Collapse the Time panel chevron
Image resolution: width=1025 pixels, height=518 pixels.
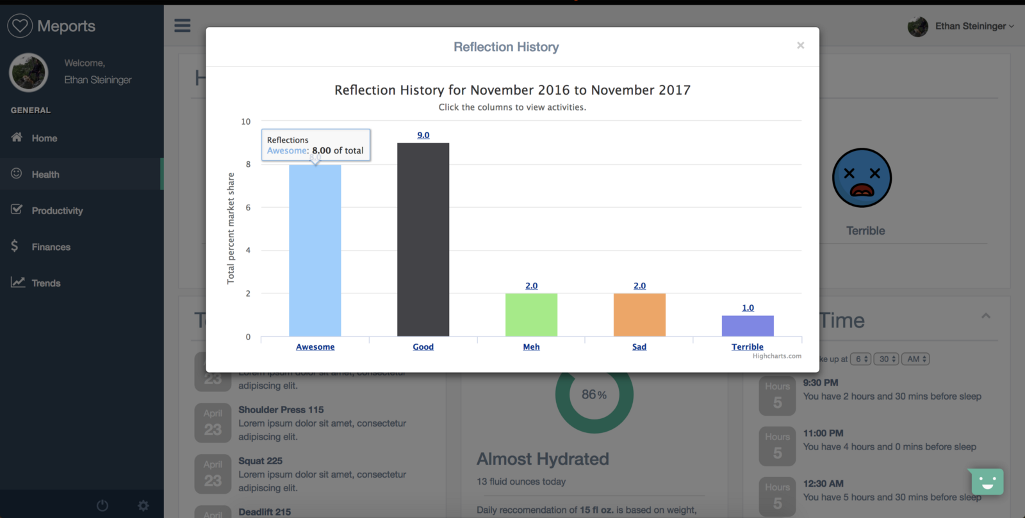pos(986,316)
